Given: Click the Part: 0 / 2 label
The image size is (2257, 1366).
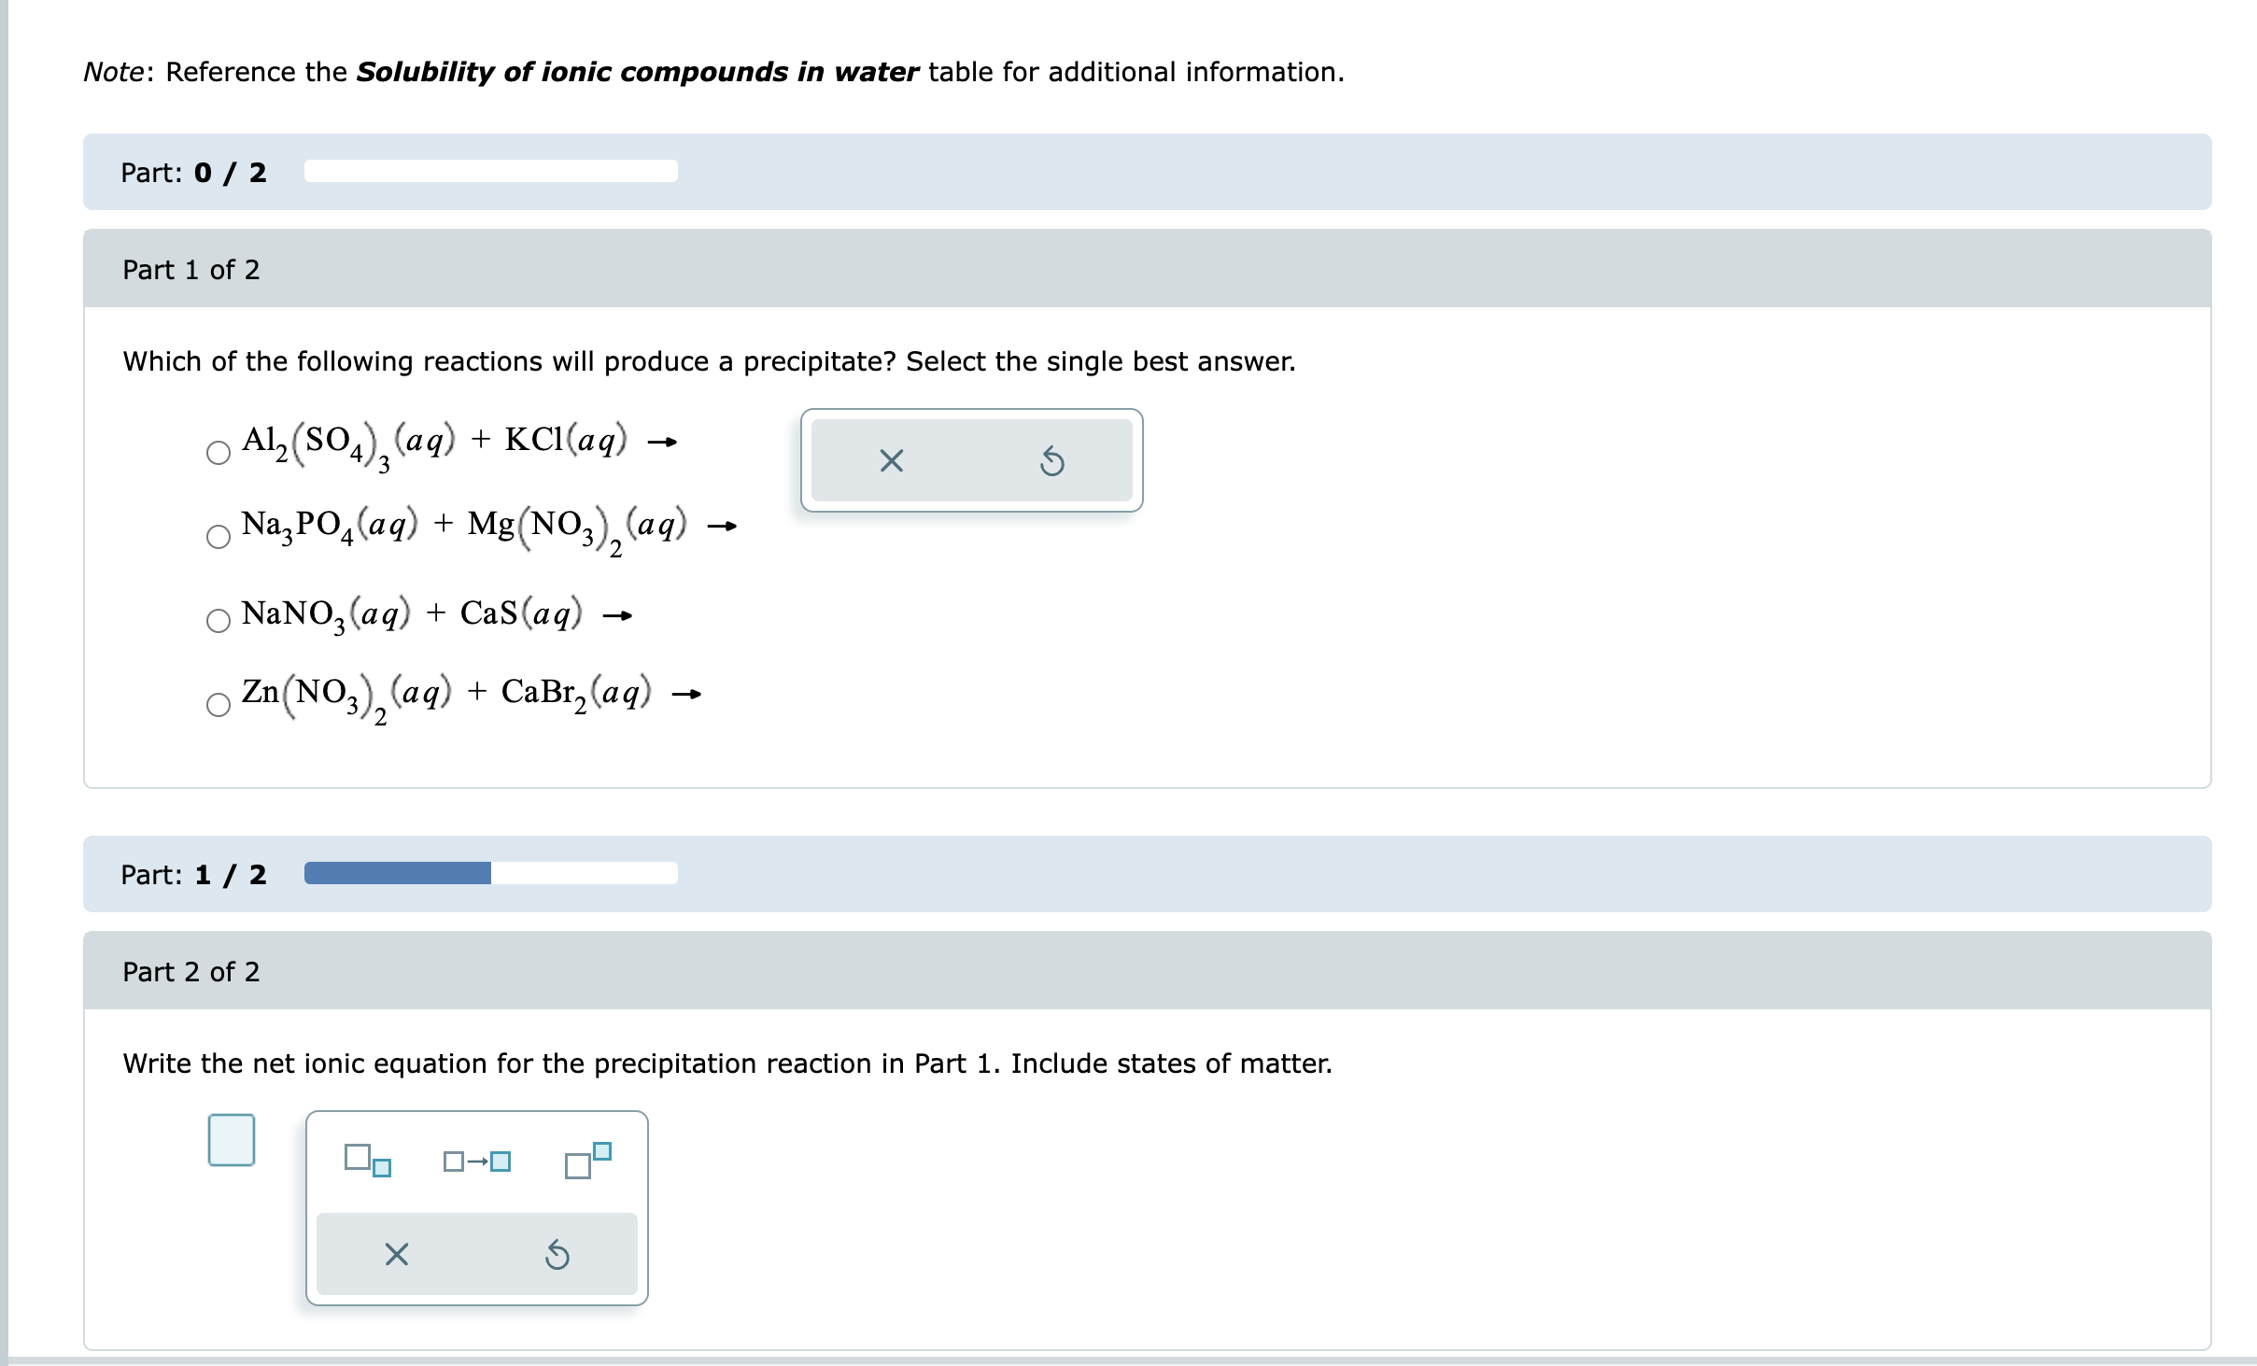Looking at the screenshot, I should tap(193, 172).
